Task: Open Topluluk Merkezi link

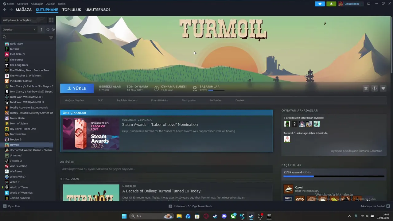Action: point(127,100)
